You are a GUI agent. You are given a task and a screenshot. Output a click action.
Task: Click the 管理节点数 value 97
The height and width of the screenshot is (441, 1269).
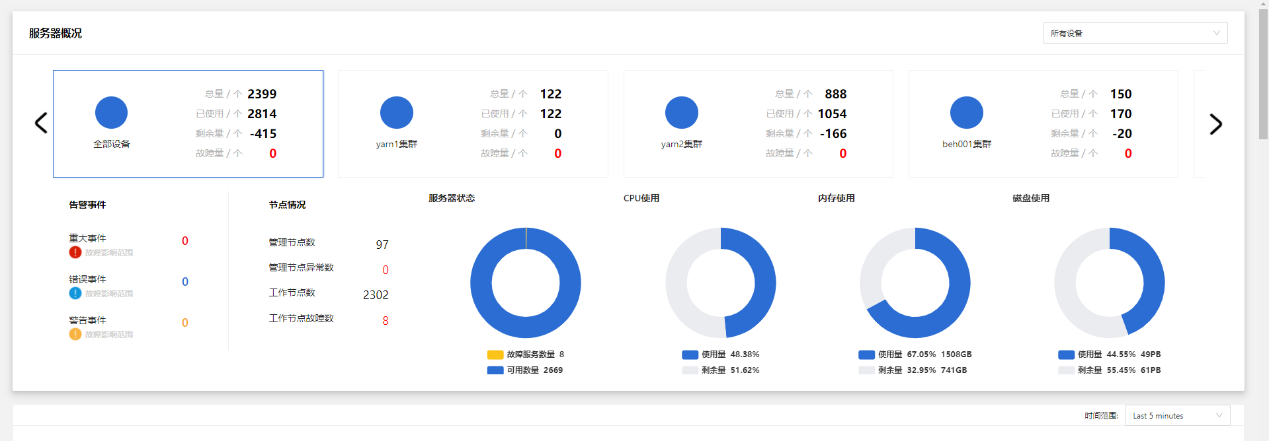click(382, 245)
